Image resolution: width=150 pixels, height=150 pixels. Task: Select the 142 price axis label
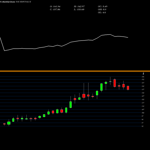[x=143, y=86]
